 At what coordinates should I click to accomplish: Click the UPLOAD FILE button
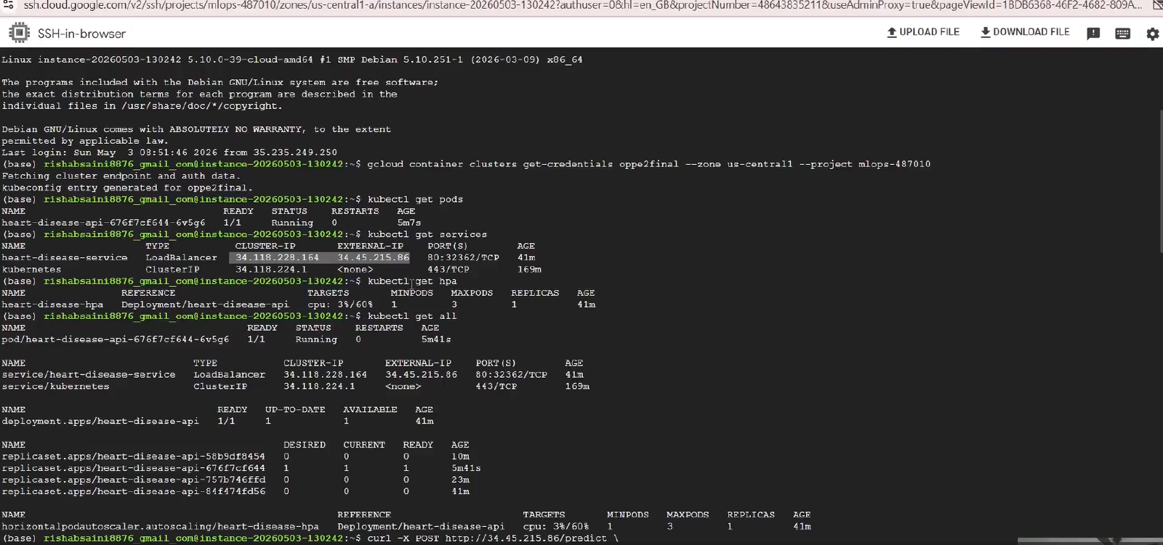(x=923, y=32)
